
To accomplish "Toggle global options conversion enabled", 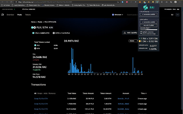I will (148, 22).
